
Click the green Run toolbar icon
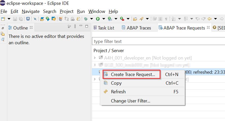(98, 19)
